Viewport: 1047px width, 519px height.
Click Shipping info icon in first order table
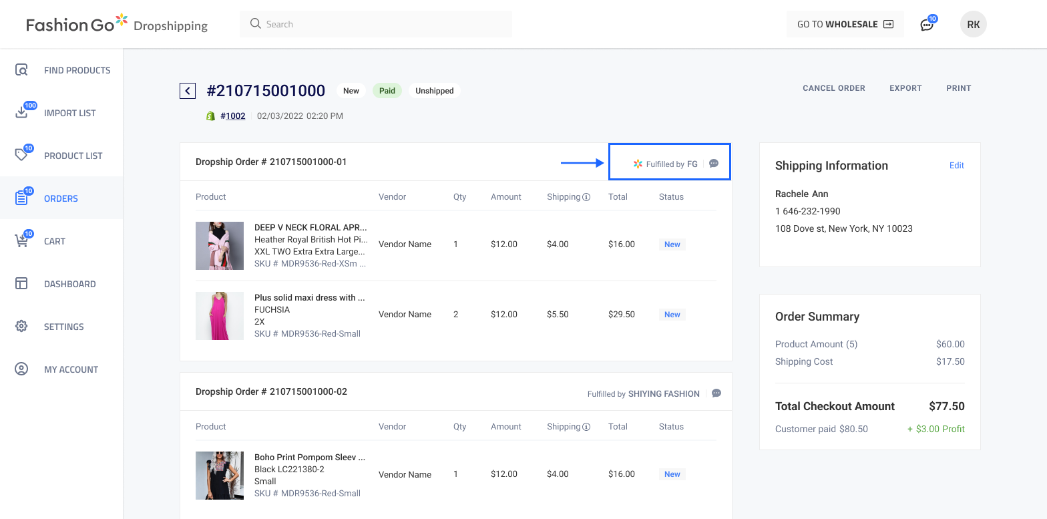(586, 197)
